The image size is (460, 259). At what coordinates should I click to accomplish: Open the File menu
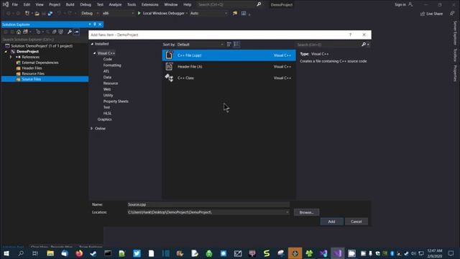click(x=14, y=4)
